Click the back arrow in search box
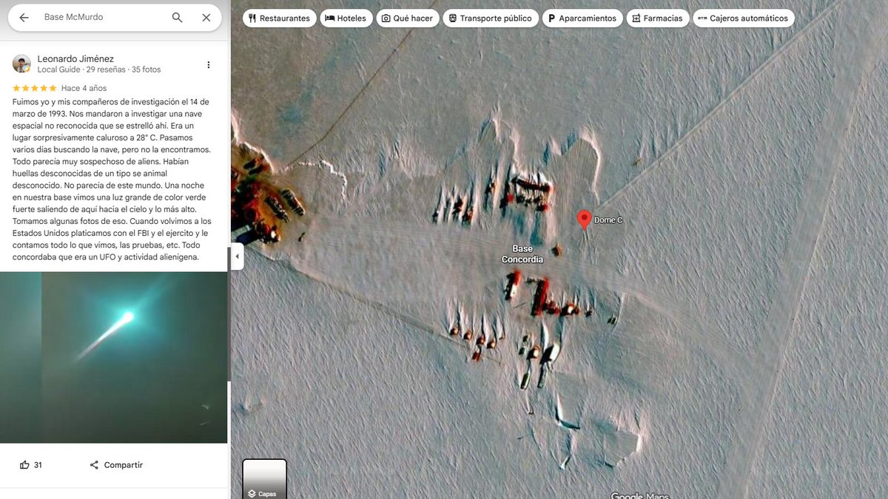 (24, 17)
